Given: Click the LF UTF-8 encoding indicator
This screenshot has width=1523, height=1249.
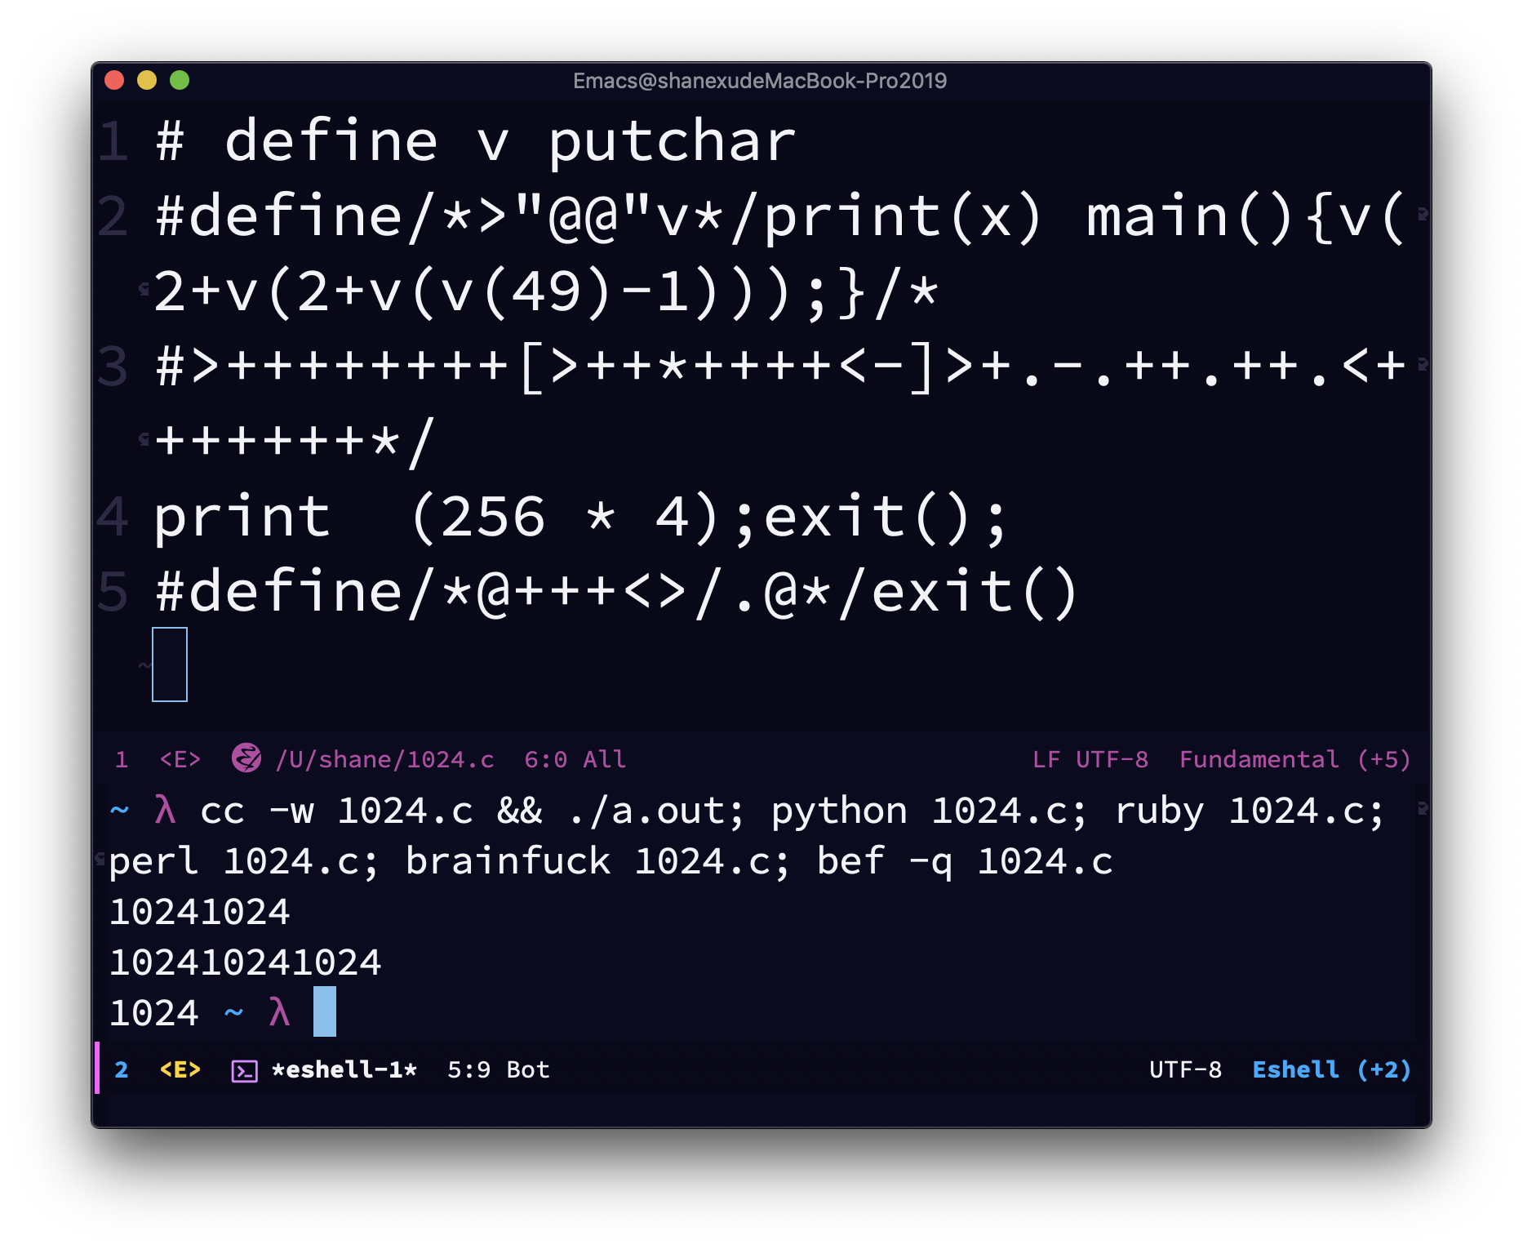Looking at the screenshot, I should pyautogui.click(x=1090, y=759).
